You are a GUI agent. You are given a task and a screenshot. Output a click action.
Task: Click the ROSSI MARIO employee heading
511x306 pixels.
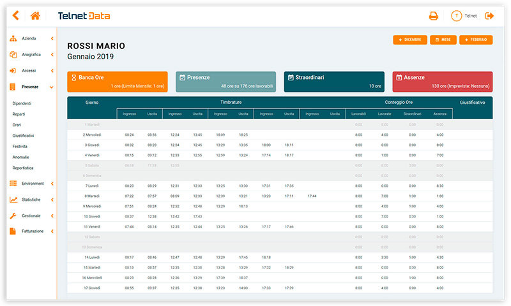(x=96, y=46)
